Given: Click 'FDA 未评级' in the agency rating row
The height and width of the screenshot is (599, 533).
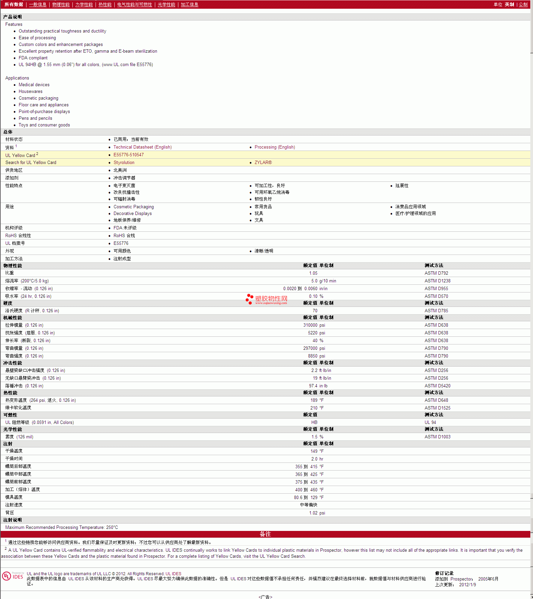Looking at the screenshot, I should pos(125,228).
